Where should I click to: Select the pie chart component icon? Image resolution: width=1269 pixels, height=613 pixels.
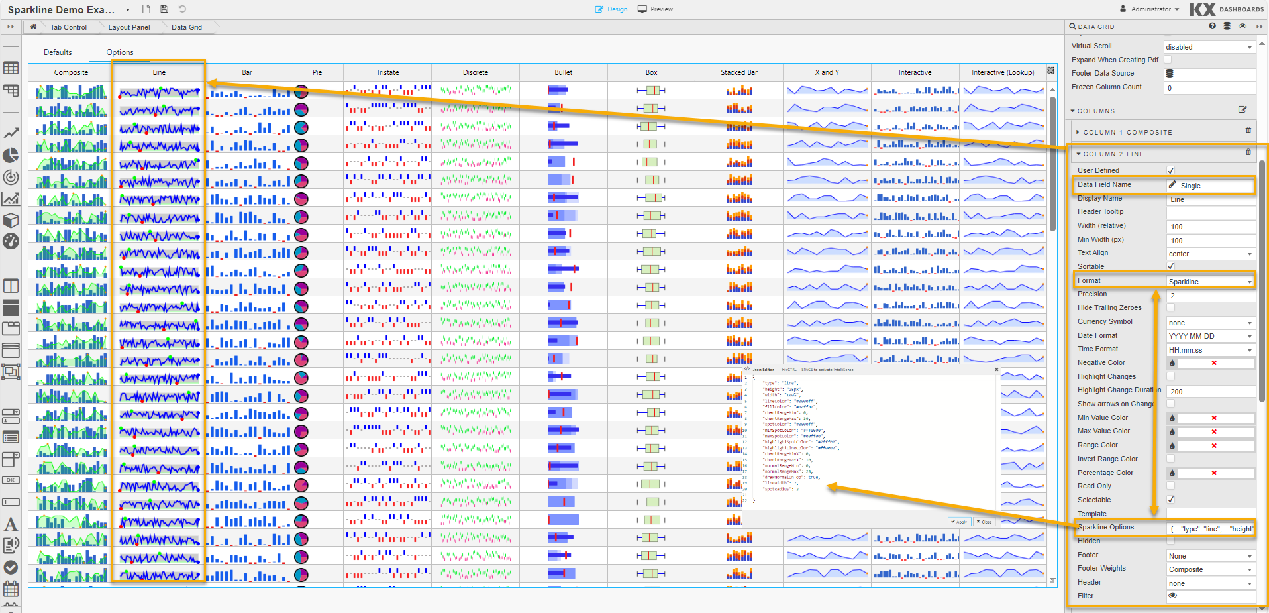point(11,155)
